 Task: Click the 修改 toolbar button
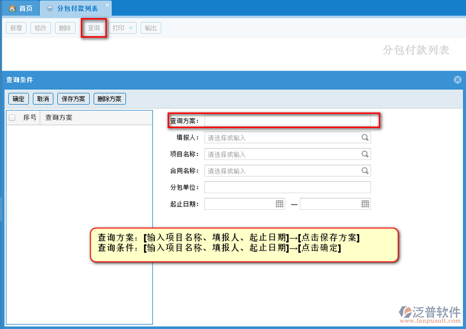coord(40,28)
